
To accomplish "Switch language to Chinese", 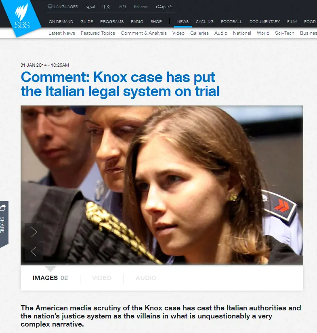I will pos(106,6).
